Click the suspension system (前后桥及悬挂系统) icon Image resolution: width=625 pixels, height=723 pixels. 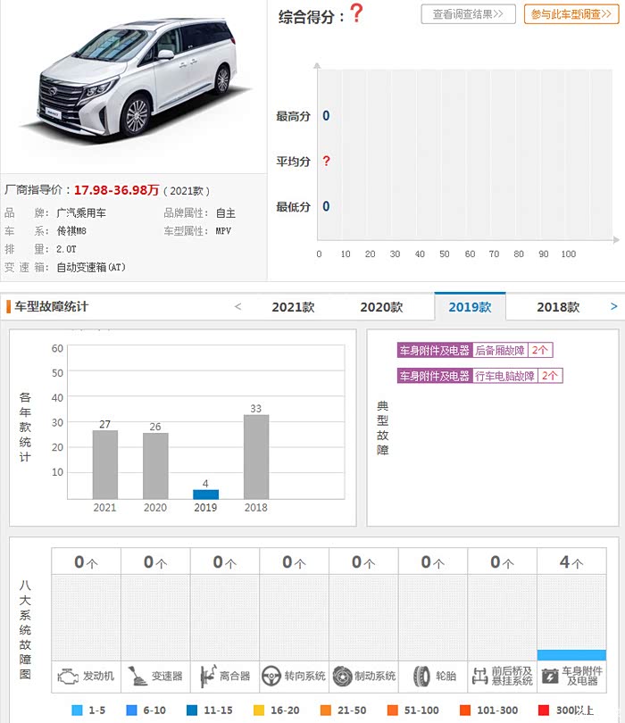click(x=479, y=676)
